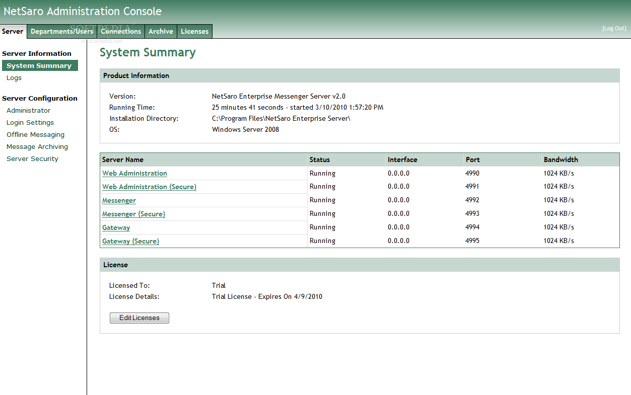This screenshot has width=631, height=395.
Task: Open the Licenses tab
Action: pos(194,31)
